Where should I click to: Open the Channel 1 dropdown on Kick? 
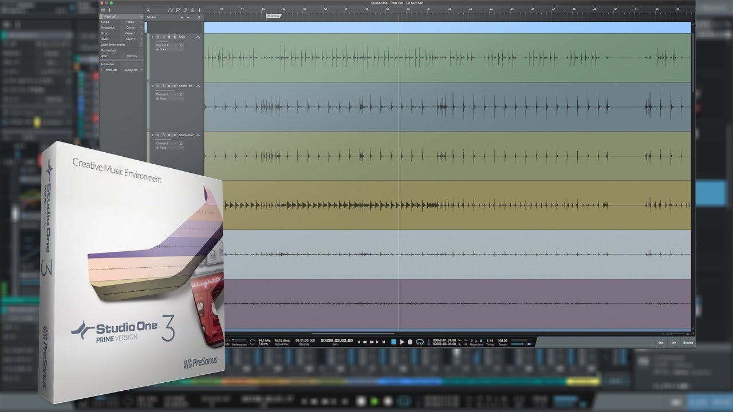(x=167, y=45)
